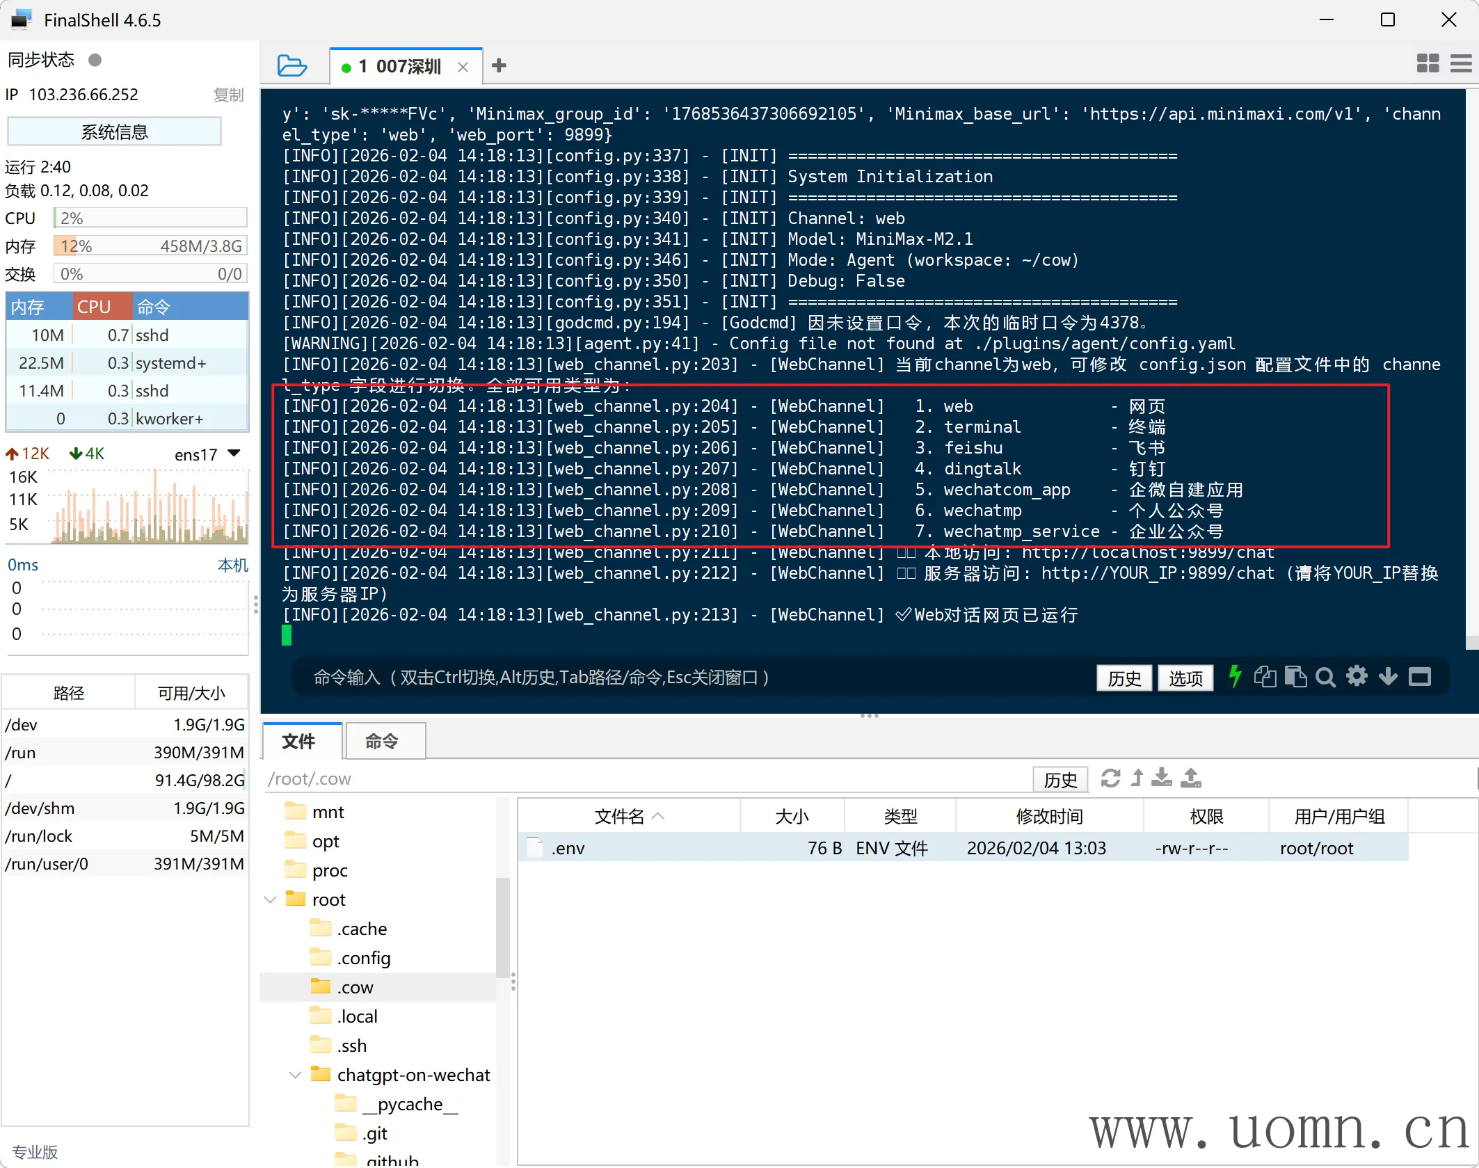Screen dimensions: 1479x1168
Task: Toggle fullscreen terminal window icon
Action: [x=1419, y=676]
